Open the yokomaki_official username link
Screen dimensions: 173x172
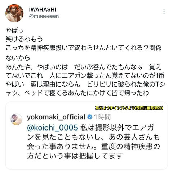(x=56, y=117)
